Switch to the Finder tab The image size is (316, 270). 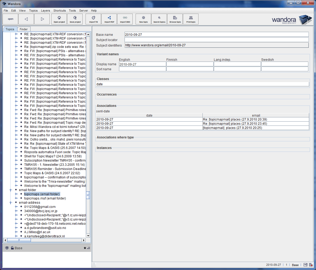[x=24, y=29]
